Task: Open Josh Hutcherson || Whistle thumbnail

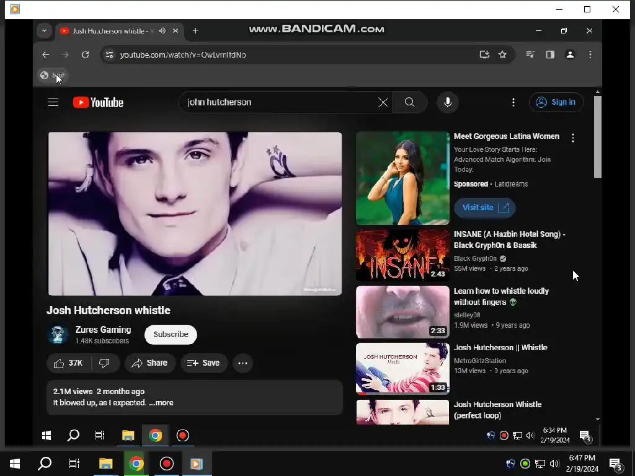Action: pos(402,368)
